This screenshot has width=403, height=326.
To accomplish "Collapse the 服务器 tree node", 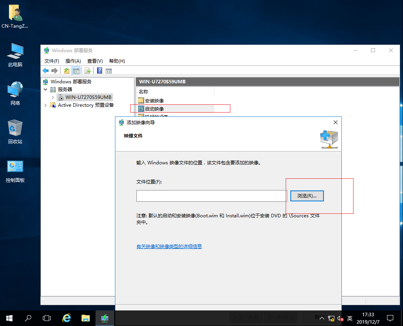I will click(46, 89).
